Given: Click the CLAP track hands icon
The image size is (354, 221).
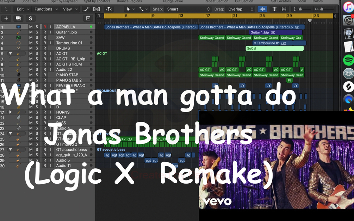Looking at the screenshot, I should pos(19,118).
